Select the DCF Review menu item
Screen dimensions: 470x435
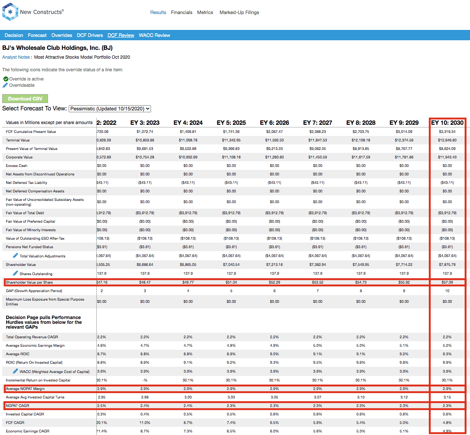[121, 35]
